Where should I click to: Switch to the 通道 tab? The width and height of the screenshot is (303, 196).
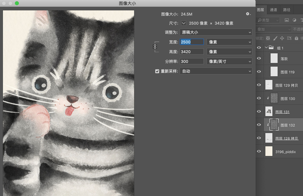pos(273,10)
